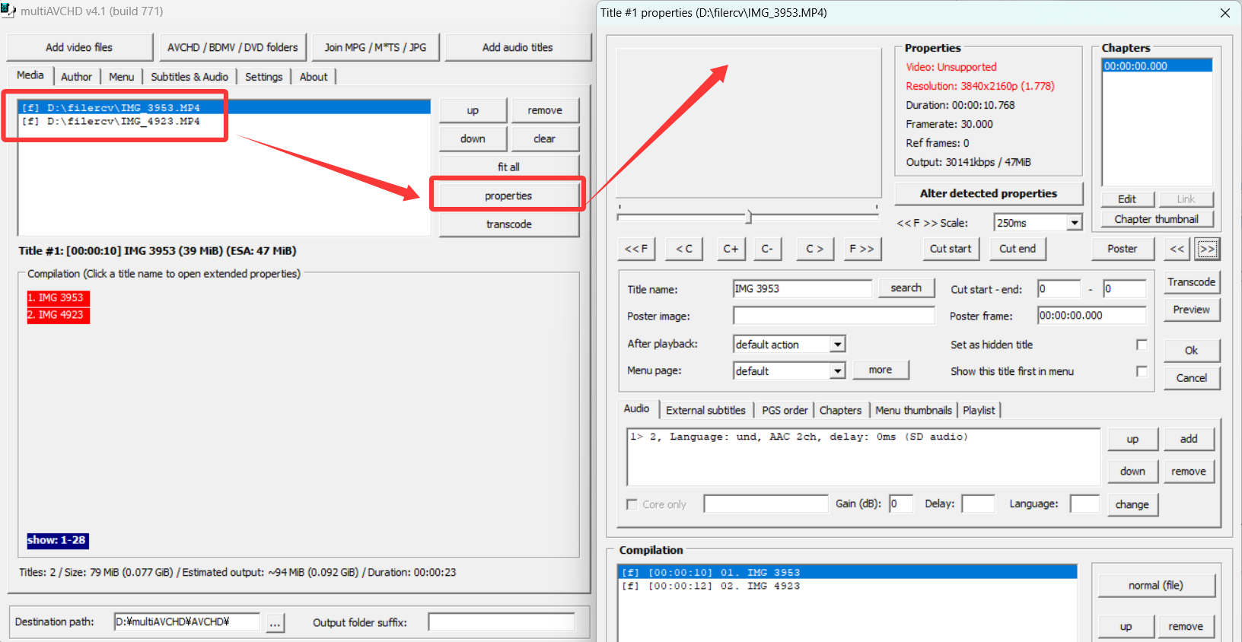This screenshot has height=642, width=1242.
Task: Open the Menu page dropdown
Action: 837,371
